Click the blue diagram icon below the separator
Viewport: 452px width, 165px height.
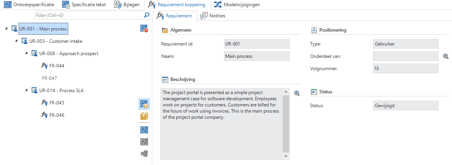(144, 130)
